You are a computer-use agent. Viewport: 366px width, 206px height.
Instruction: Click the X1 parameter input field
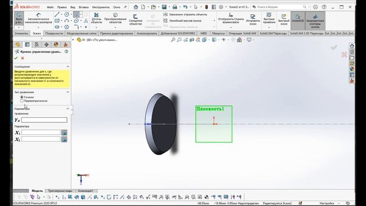tap(41, 132)
